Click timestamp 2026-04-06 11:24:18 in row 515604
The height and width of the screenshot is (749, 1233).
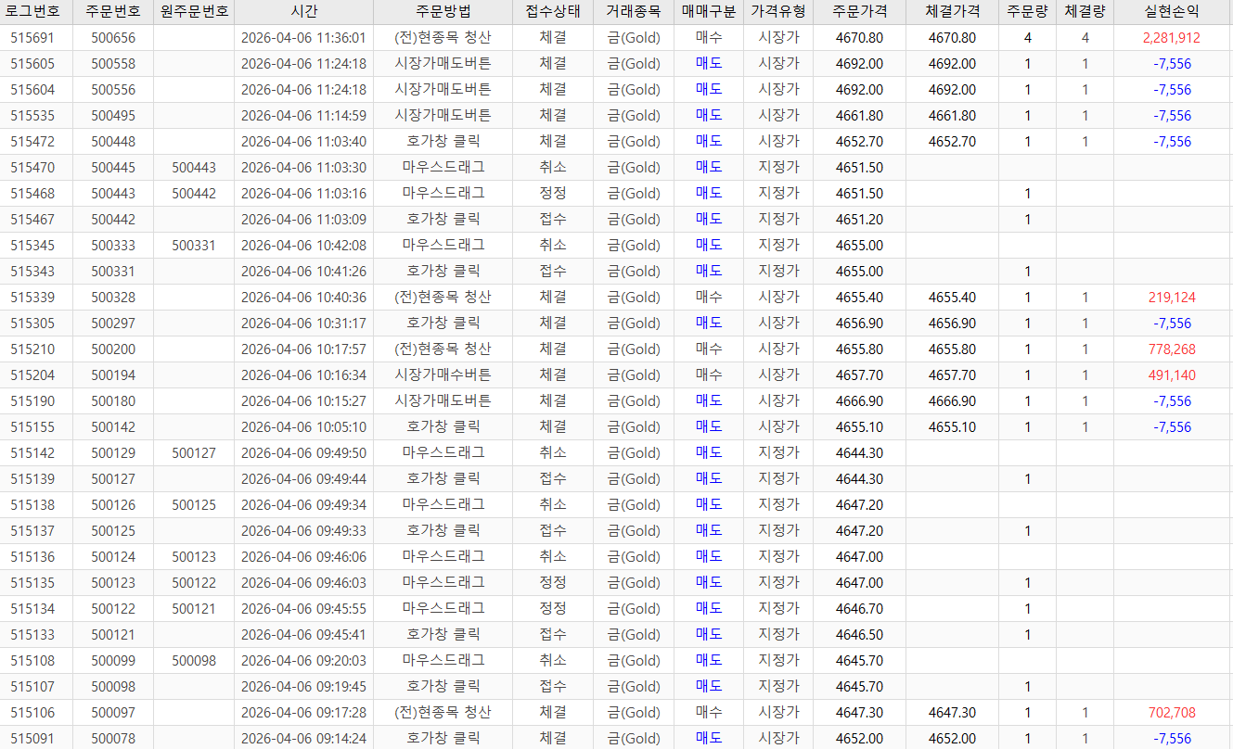[303, 90]
